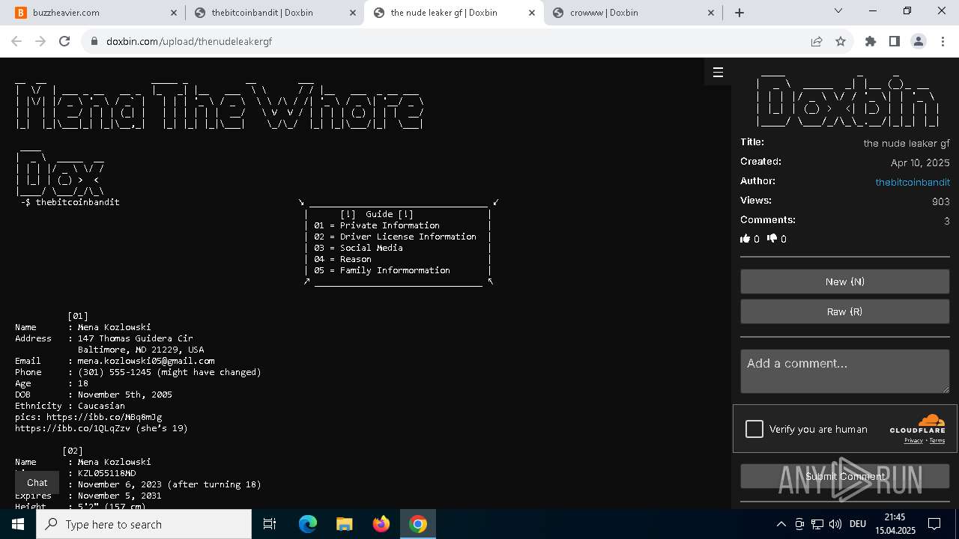Click guide entry '04 = Reason'

coord(342,259)
